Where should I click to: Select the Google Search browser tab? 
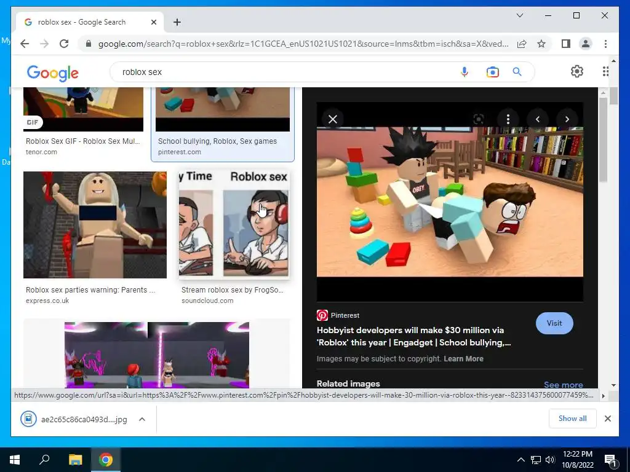90,22
